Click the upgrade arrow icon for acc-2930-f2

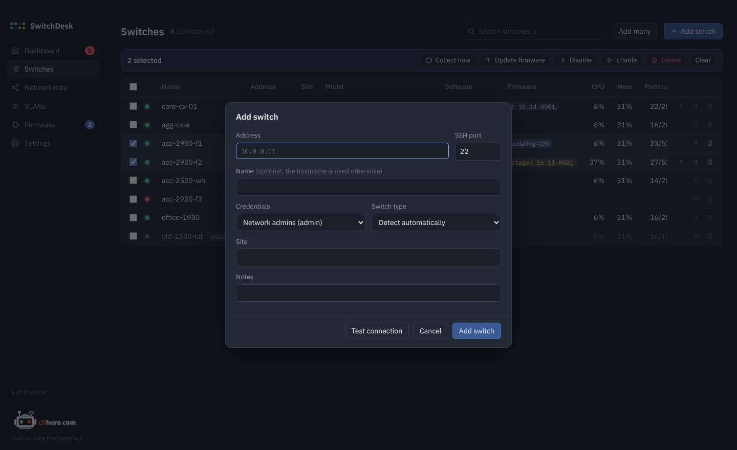click(x=681, y=162)
